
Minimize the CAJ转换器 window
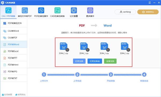(x=154, y=3)
